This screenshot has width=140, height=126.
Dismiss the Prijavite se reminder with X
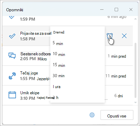(124, 36)
